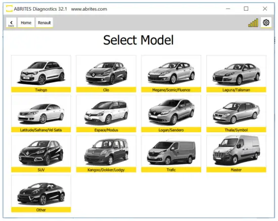Check the signal strength bars icon
The image size is (278, 221).
tap(253, 23)
